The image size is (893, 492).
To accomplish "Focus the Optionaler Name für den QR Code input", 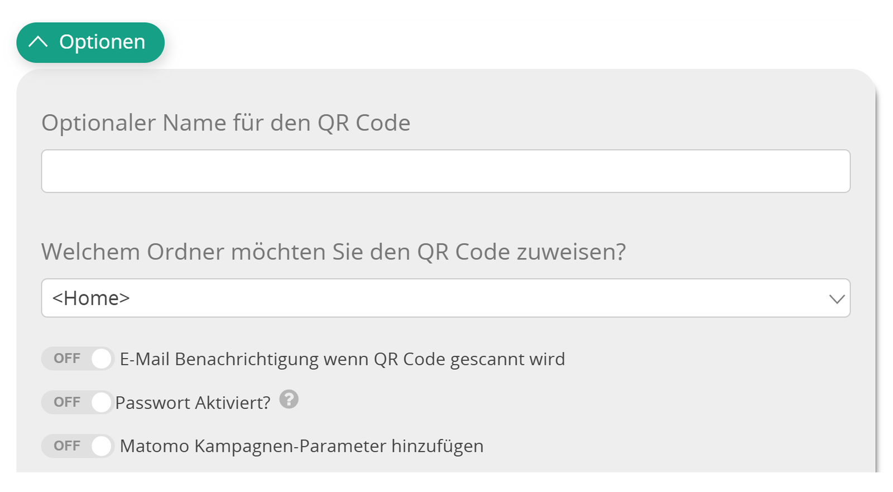I will click(446, 171).
